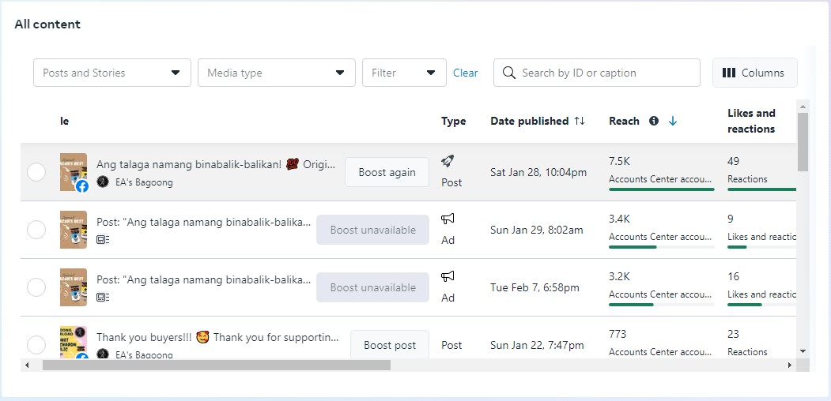Viewport: 831px width, 401px height.
Task: Click the 3.4K reach progress bar
Action: 662,246
